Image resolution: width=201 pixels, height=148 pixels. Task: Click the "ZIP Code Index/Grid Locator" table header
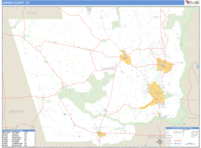(19, 131)
